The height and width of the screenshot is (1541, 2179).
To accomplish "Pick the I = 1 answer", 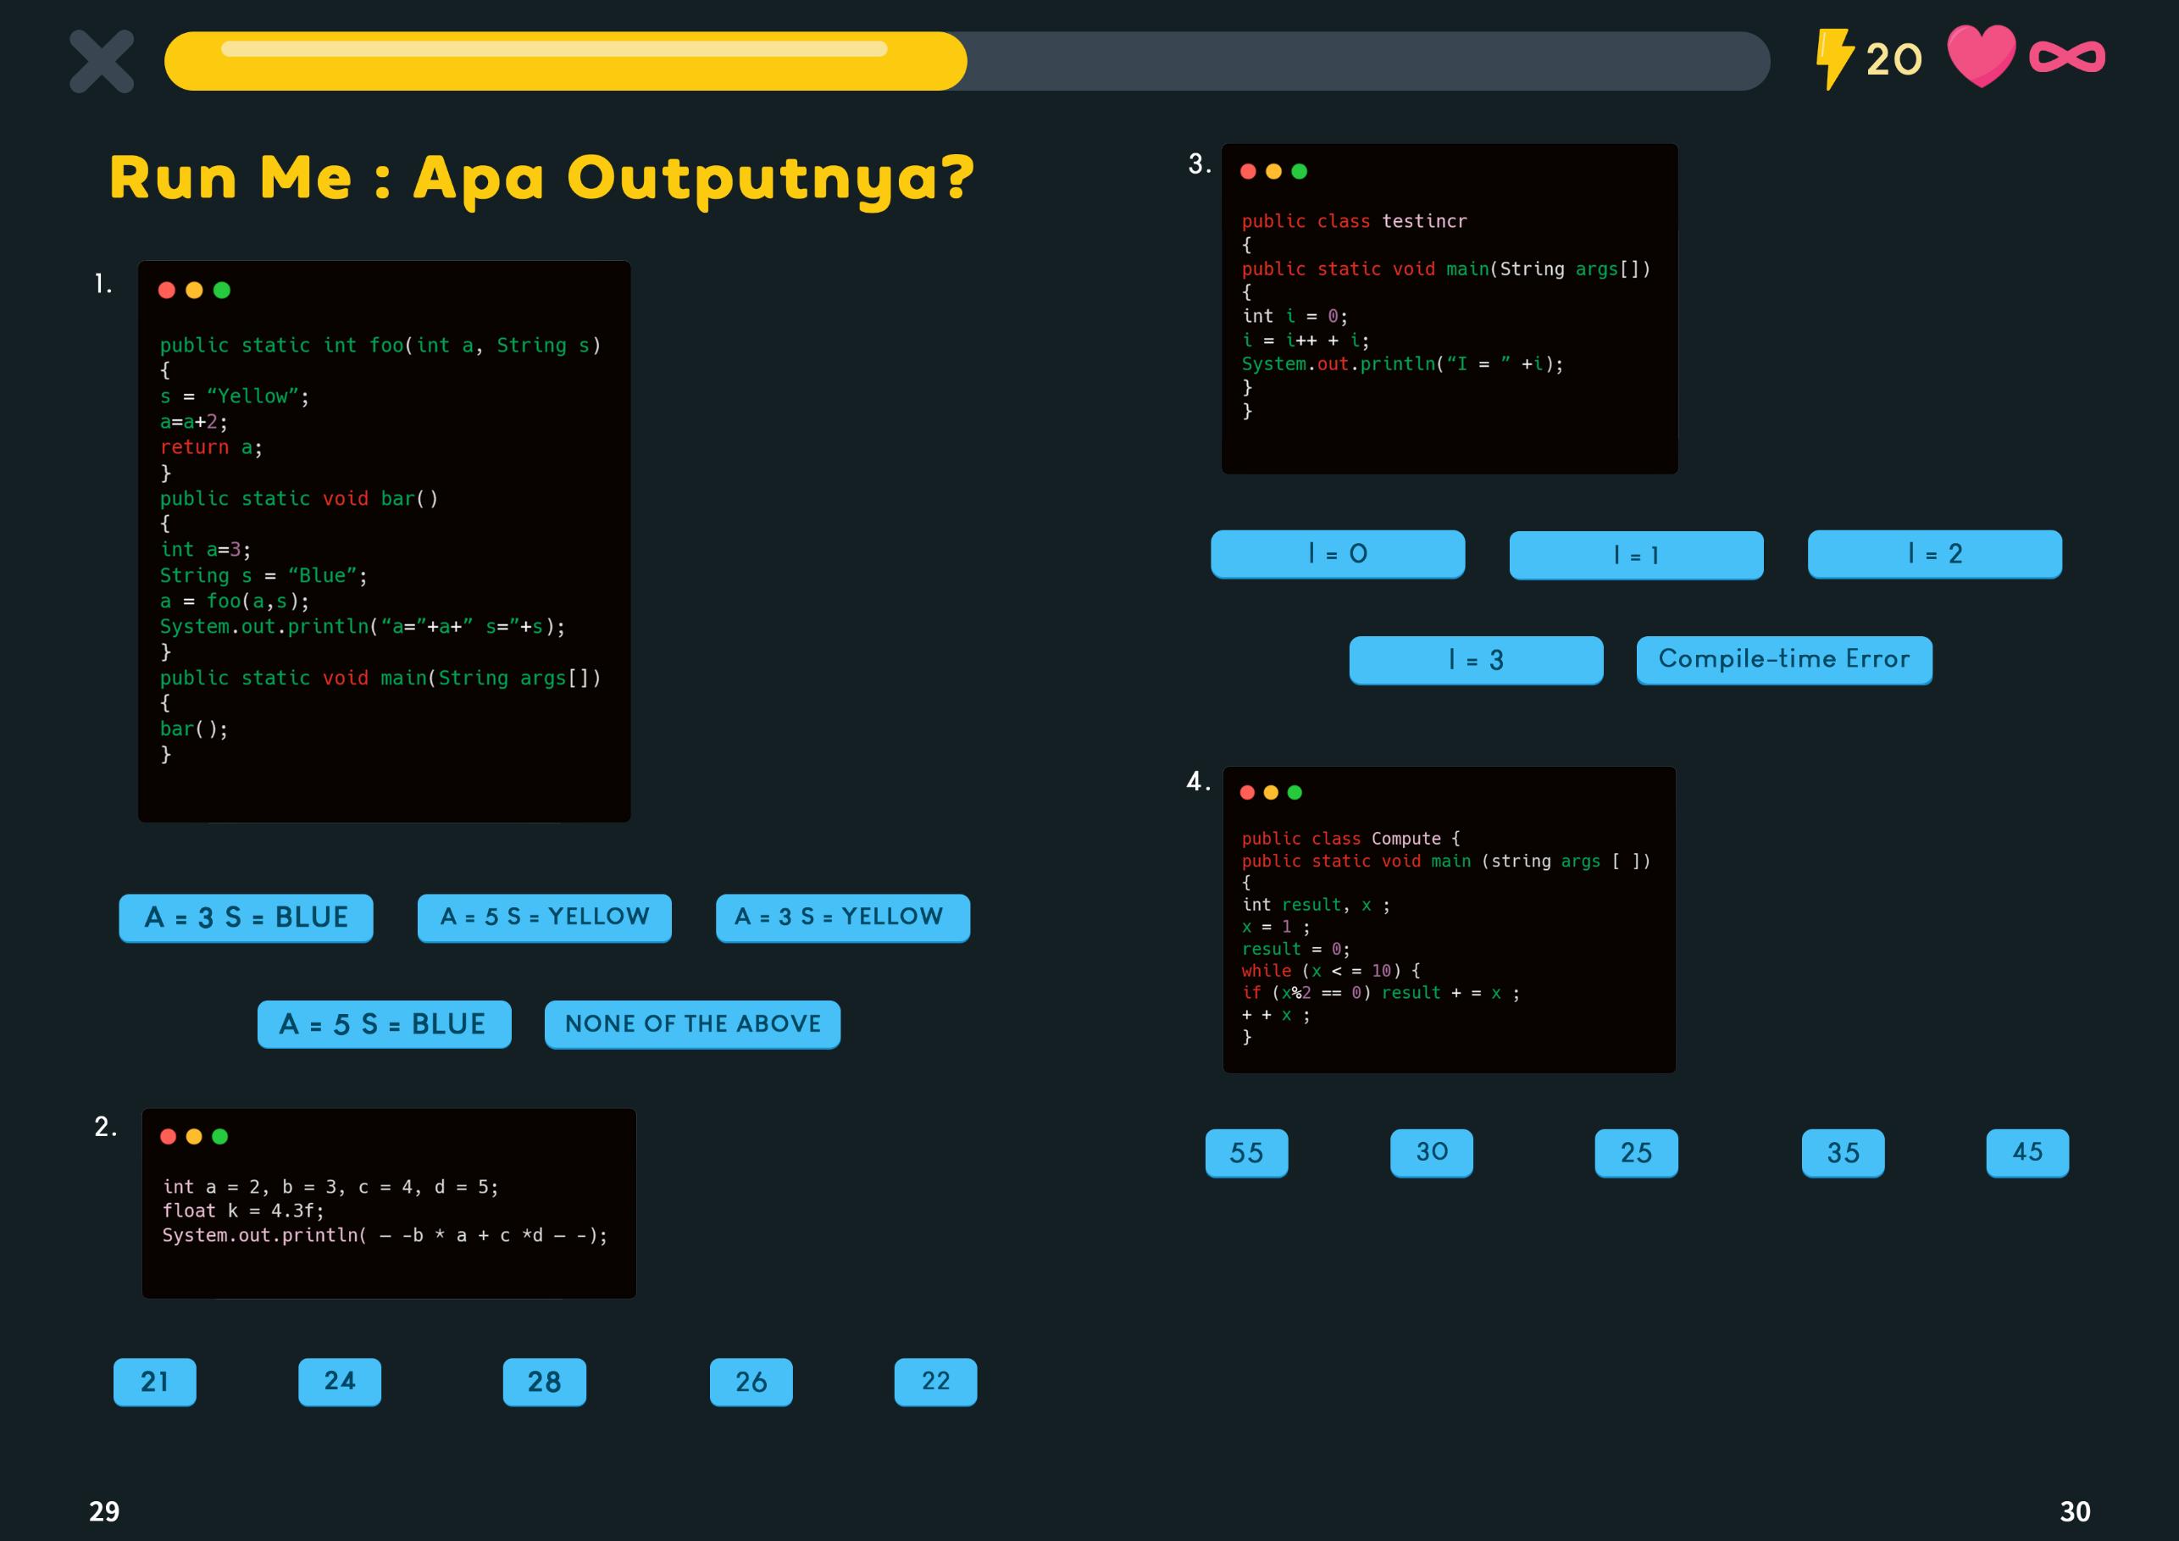I will click(1636, 555).
